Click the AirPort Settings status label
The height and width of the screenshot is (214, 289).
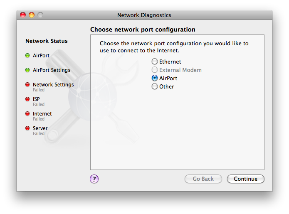coord(52,70)
